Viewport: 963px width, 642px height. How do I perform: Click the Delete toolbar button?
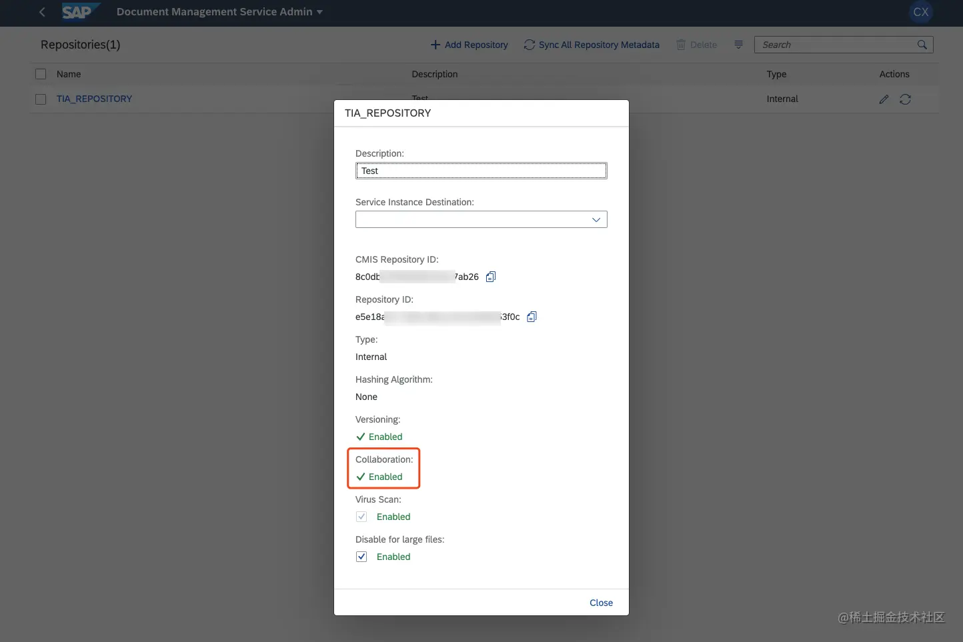[x=696, y=45]
